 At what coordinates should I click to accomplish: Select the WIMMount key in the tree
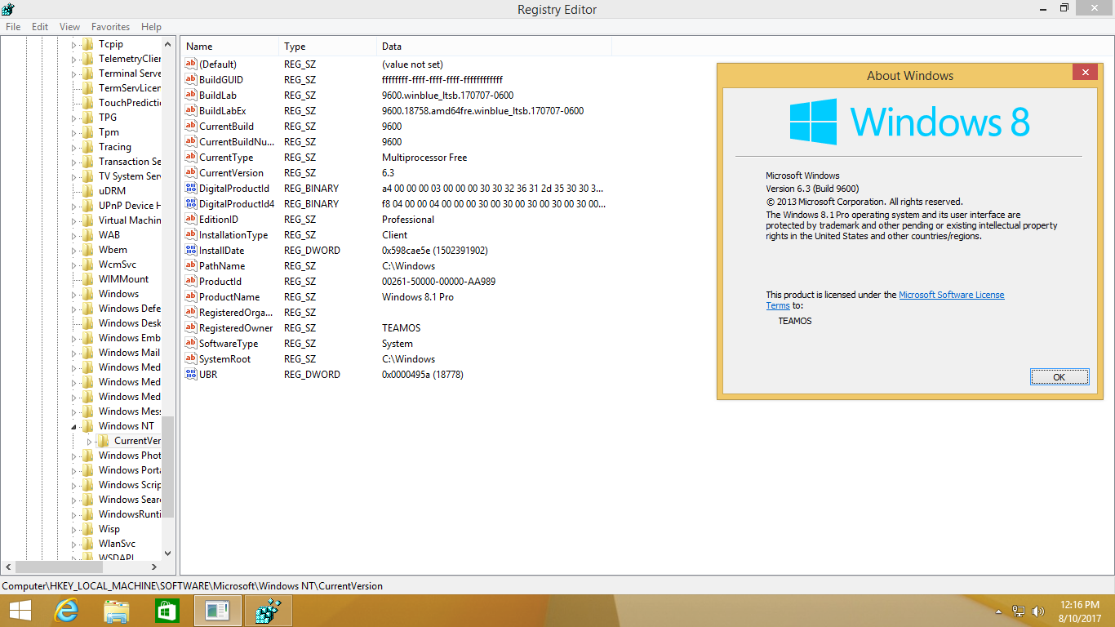(x=123, y=279)
